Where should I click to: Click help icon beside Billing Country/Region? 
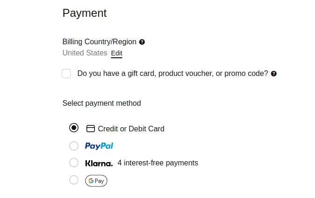pyautogui.click(x=142, y=42)
